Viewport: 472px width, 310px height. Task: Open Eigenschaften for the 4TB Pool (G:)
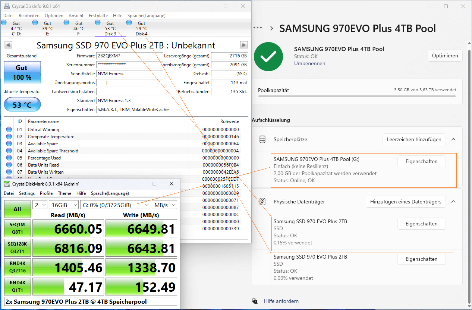click(x=422, y=161)
